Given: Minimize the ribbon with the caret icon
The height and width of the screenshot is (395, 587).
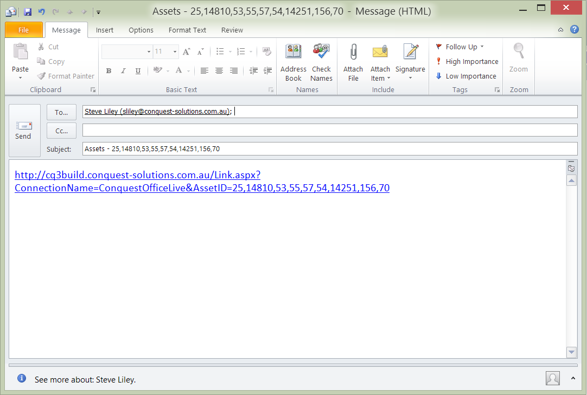Looking at the screenshot, I should (x=560, y=30).
